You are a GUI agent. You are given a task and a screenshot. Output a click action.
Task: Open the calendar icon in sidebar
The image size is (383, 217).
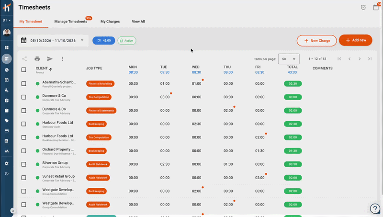[x=7, y=80]
